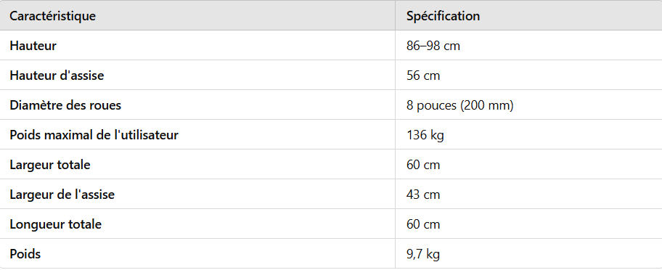Select the Longueur totale label
Viewport: 662px width, 270px height.
[x=56, y=224]
